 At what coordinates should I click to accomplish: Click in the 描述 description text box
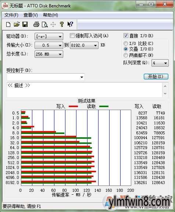pos(85,90)
